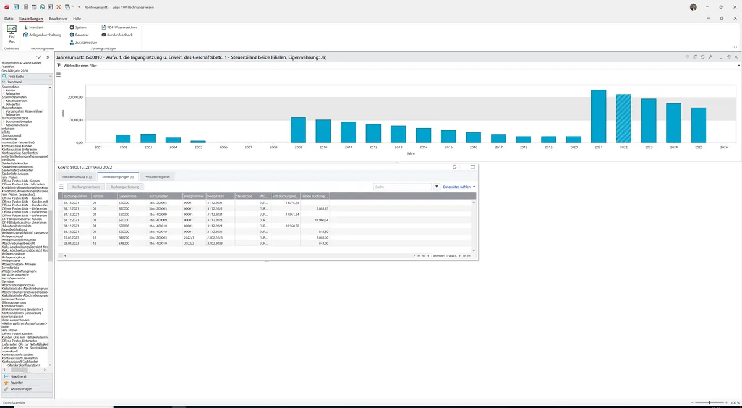Click the filter funnel next to the Suche field

(437, 186)
